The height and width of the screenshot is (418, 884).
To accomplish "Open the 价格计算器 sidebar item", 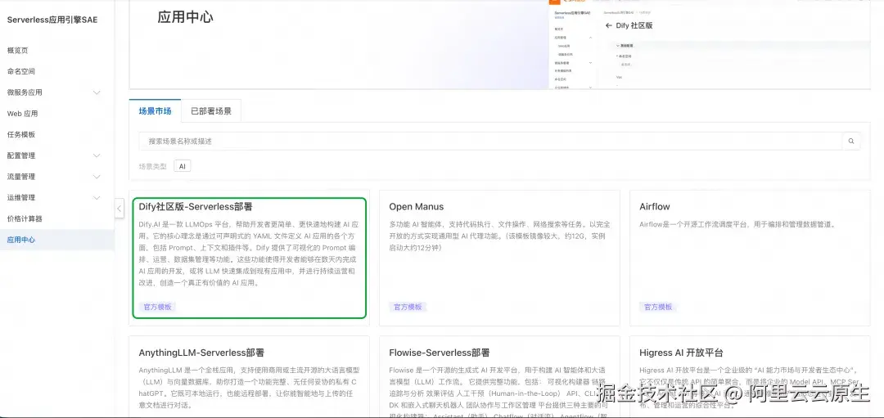I will point(25,219).
